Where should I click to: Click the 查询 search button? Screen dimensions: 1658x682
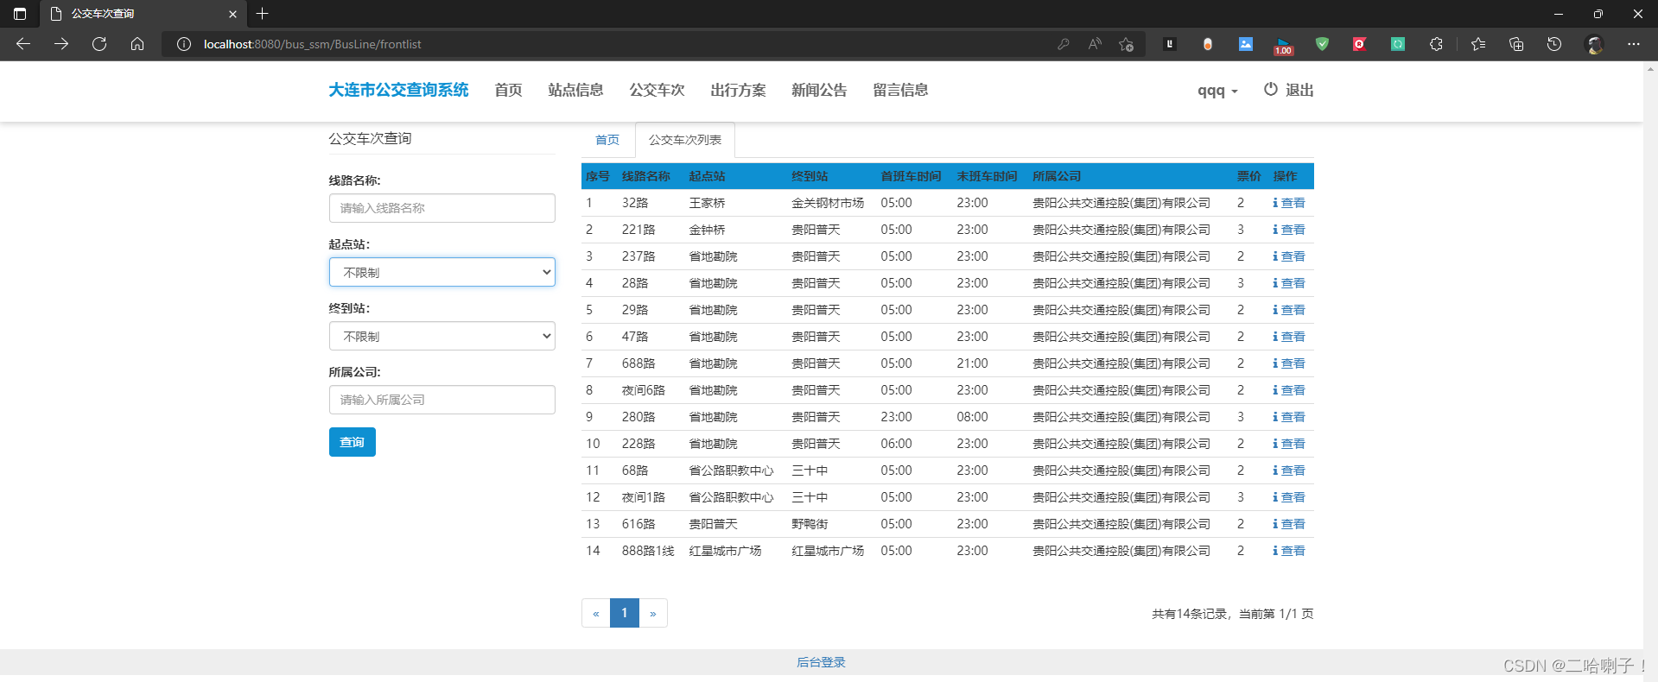[353, 442]
